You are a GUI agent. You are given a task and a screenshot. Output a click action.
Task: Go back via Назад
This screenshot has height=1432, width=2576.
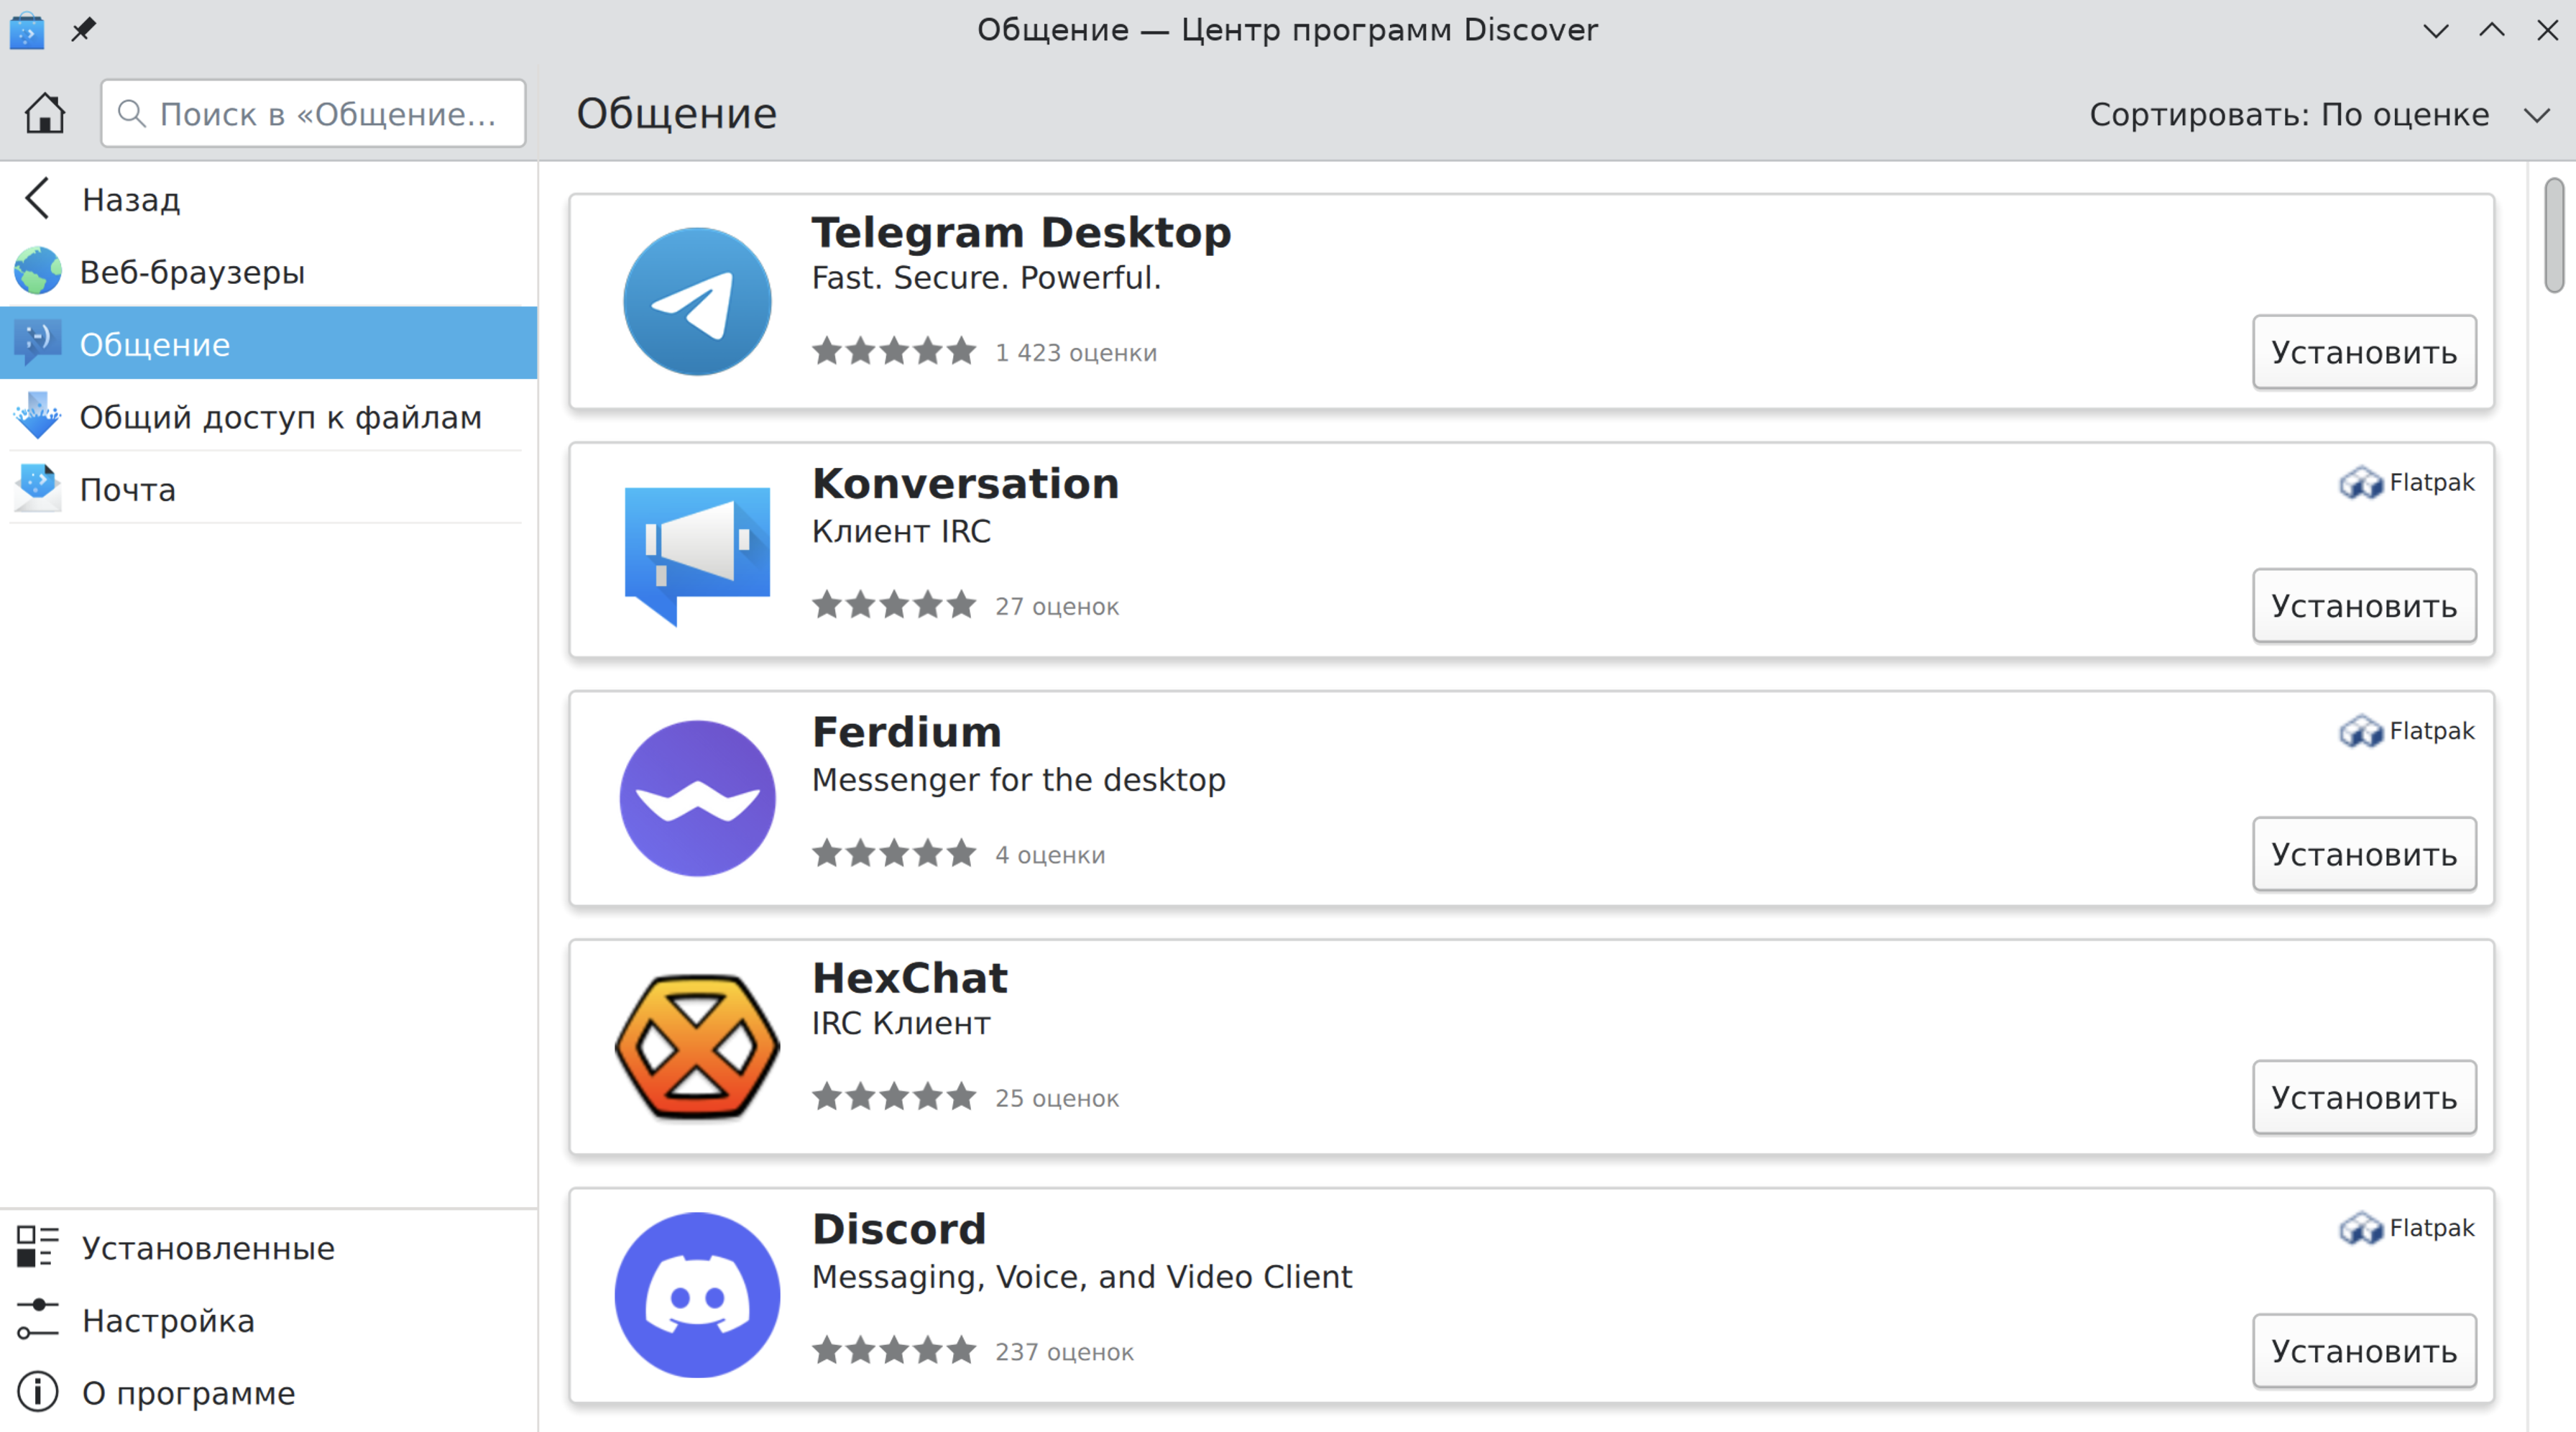268,198
